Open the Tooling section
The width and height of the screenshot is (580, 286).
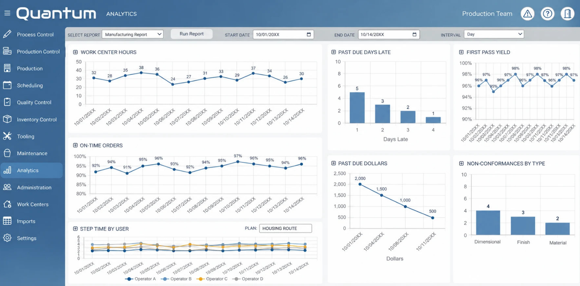[26, 137]
